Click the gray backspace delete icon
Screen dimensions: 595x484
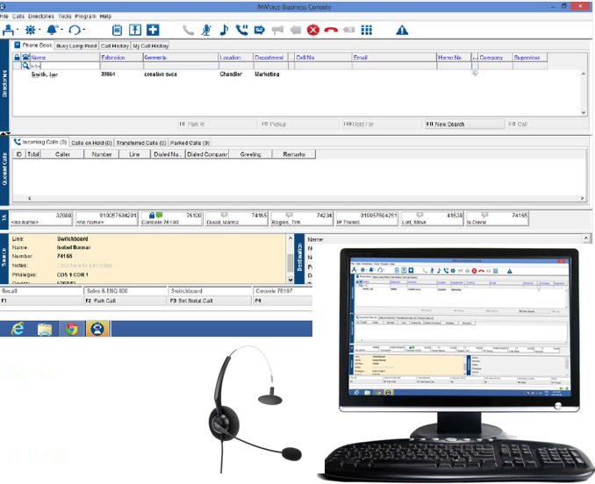coord(348,30)
